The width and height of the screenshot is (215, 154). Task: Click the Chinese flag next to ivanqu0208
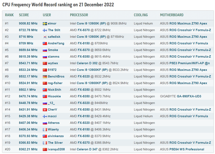[45, 149]
